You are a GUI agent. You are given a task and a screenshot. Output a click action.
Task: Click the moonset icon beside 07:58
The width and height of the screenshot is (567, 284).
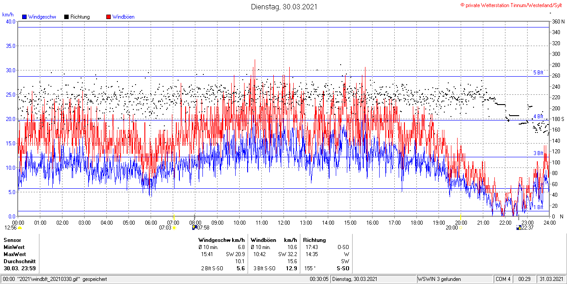(194, 228)
